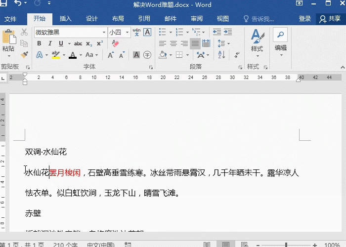Open multilevel list dropdown

pos(203,32)
